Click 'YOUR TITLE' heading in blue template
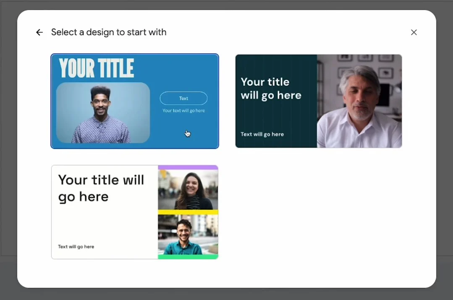This screenshot has width=453, height=300. (97, 68)
